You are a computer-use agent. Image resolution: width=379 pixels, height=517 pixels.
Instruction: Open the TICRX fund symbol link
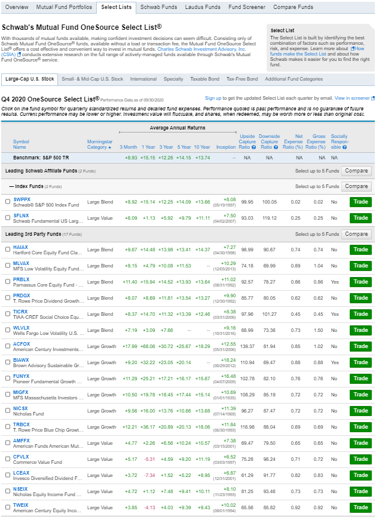20,312
